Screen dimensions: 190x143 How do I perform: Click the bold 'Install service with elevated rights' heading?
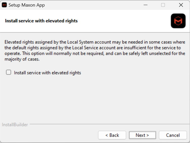[41, 21]
